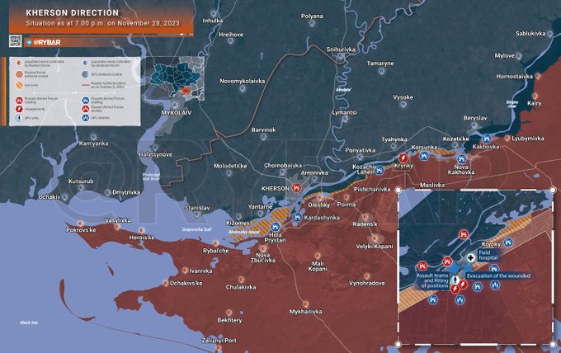Click the blue icon above Hola Prystan'

[275, 227]
